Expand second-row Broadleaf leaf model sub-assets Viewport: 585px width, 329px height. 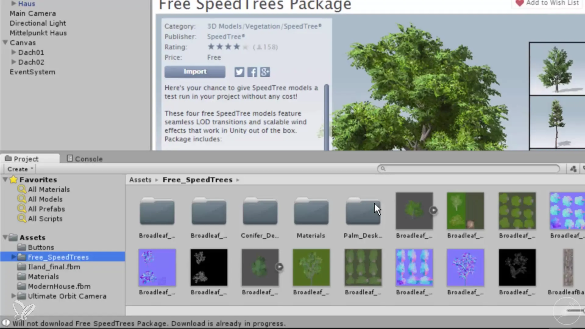tap(279, 267)
